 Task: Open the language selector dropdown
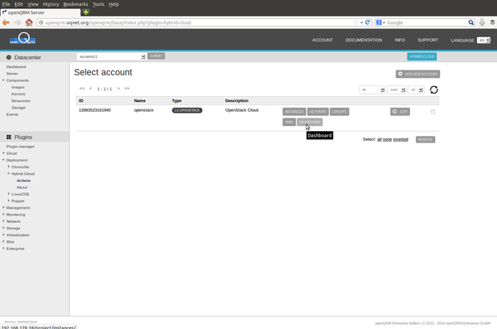(484, 41)
